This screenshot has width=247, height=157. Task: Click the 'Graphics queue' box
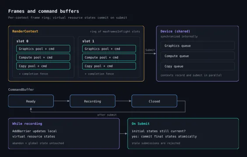click(198, 46)
